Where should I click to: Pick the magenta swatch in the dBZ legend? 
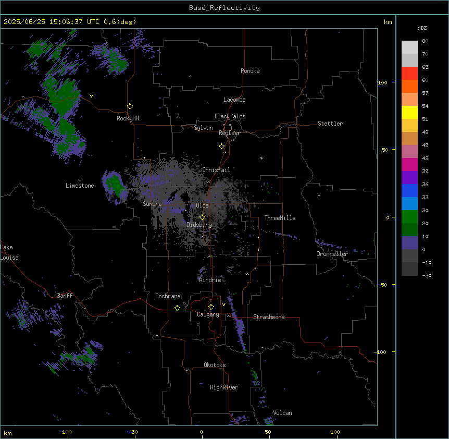click(409, 164)
